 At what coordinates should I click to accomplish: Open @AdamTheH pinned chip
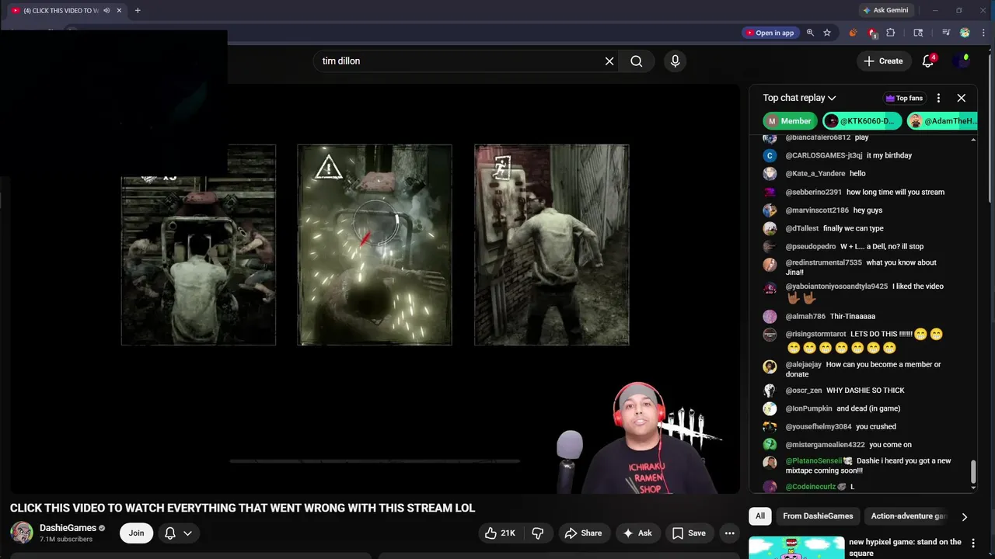click(942, 121)
